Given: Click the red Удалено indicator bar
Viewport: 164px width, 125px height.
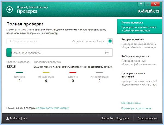Looking at the screenshot, I should click(x=73, y=72).
